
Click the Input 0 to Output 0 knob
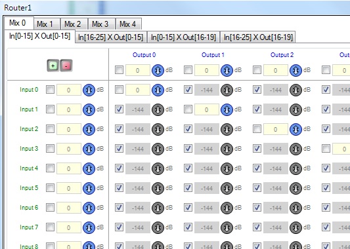158,90
